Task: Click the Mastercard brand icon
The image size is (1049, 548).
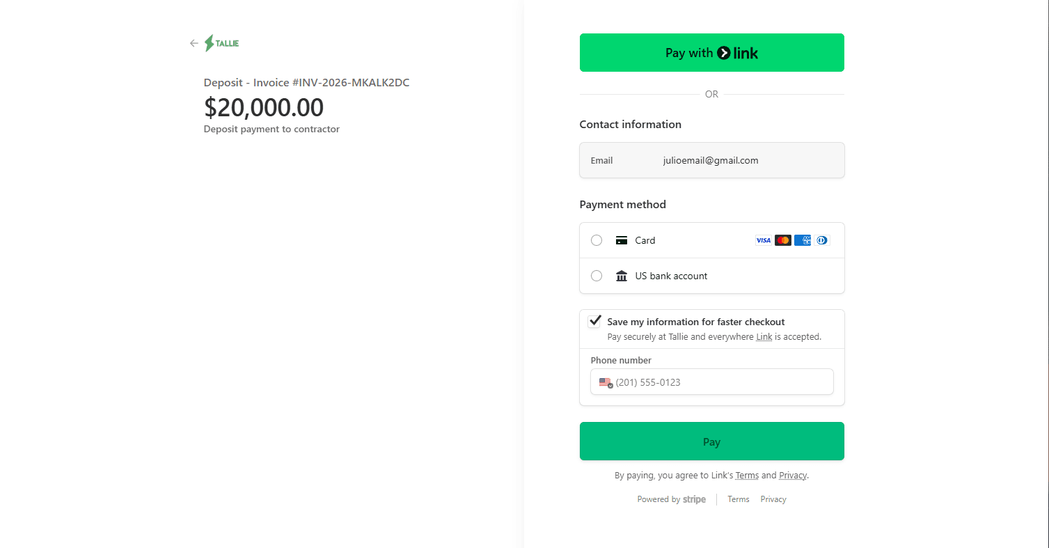Action: (x=782, y=240)
